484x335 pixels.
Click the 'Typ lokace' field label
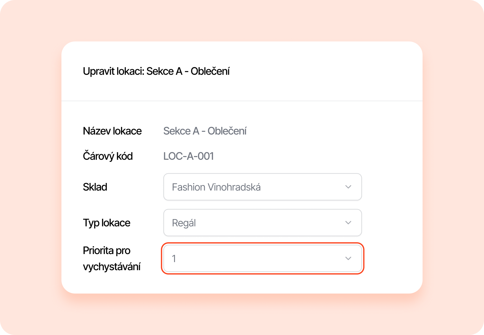point(106,223)
